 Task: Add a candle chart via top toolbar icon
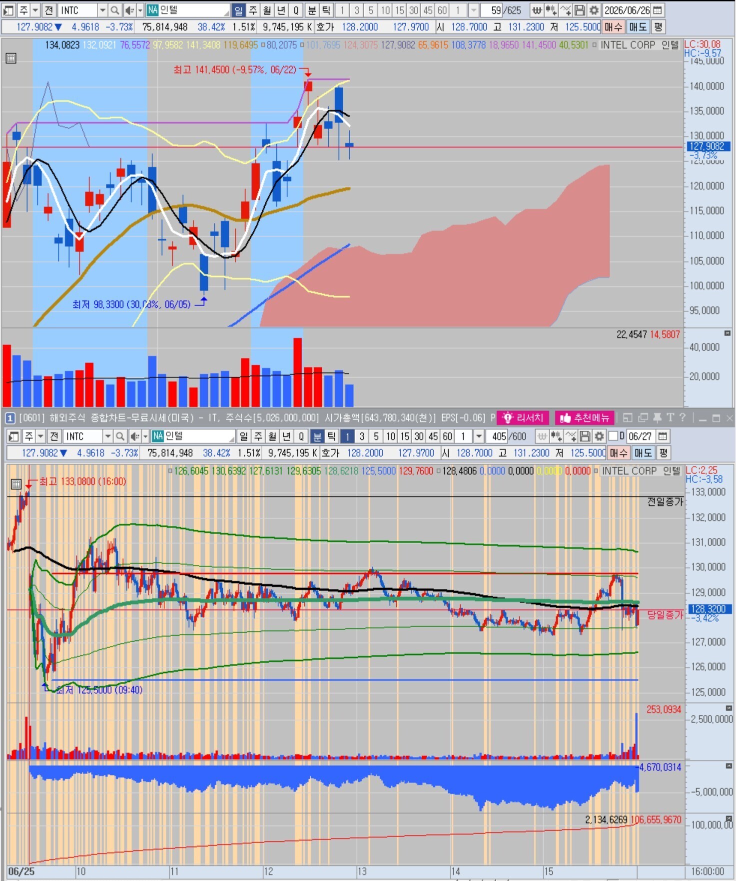tap(551, 10)
